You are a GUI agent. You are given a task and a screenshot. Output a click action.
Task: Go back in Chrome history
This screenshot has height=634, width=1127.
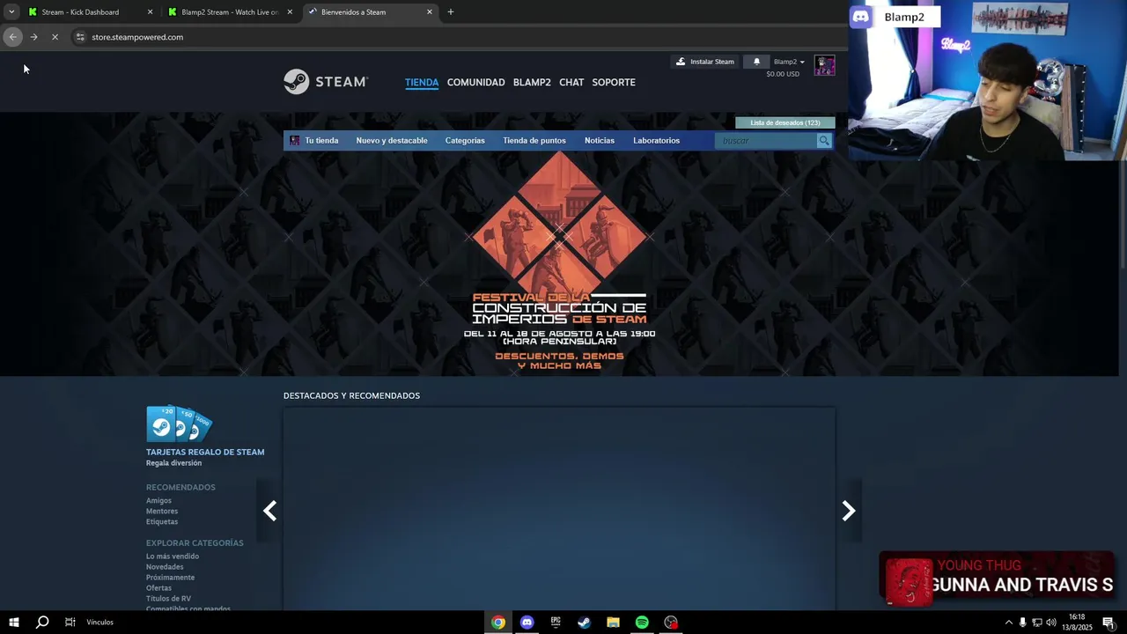pos(12,37)
